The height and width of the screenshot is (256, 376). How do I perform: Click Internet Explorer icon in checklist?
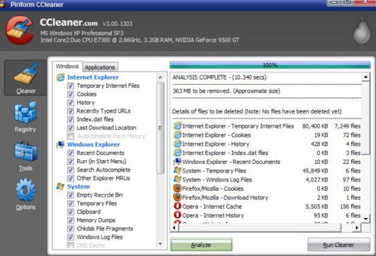point(60,77)
